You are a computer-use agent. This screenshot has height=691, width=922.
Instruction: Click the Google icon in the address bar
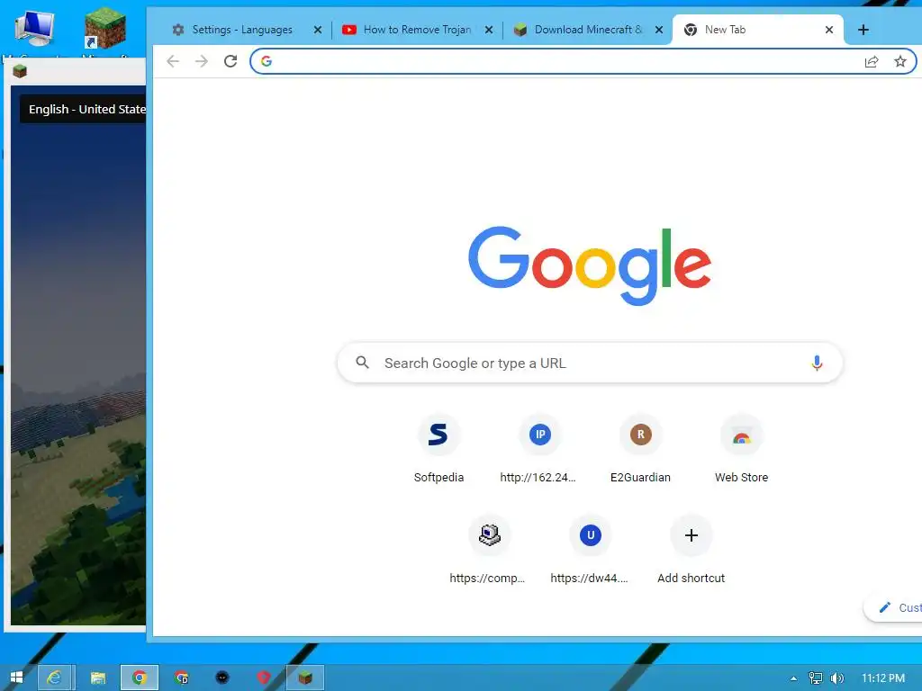pos(267,61)
